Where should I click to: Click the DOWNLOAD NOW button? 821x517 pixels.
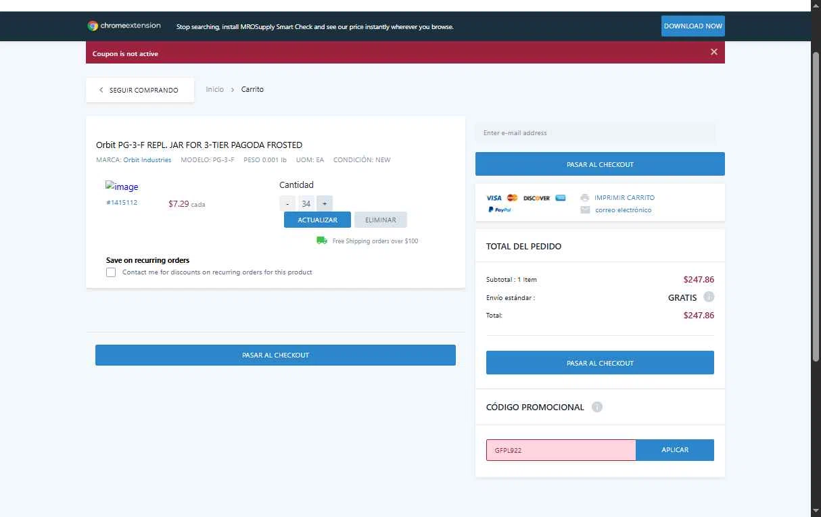(x=693, y=26)
